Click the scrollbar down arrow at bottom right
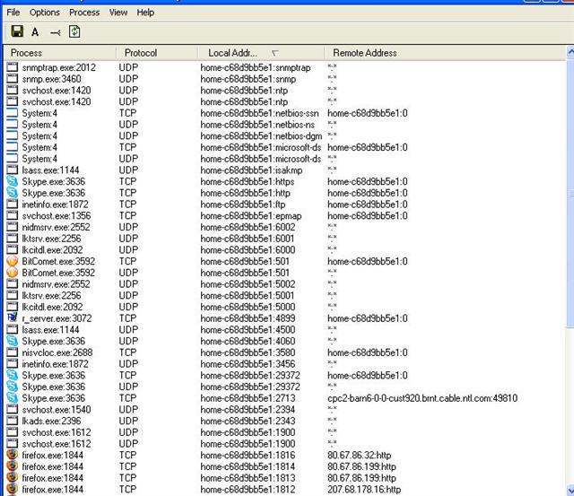 coord(570,490)
